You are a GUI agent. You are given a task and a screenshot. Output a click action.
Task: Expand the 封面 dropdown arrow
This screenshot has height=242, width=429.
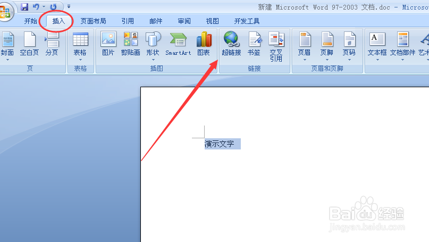click(7, 60)
